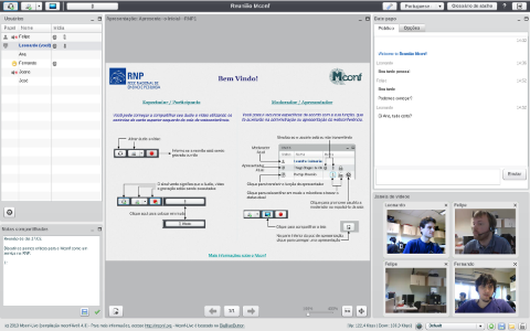Open the mconf.org link in footer
530x331 pixels.
(158, 326)
